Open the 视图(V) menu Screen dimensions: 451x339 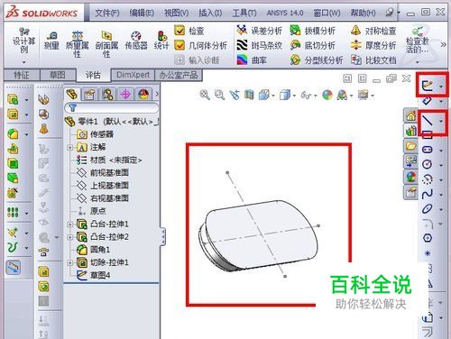(x=176, y=13)
